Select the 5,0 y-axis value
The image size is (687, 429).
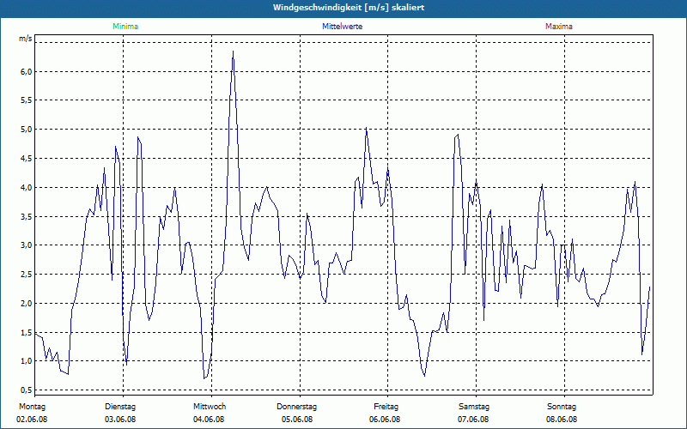pos(27,130)
